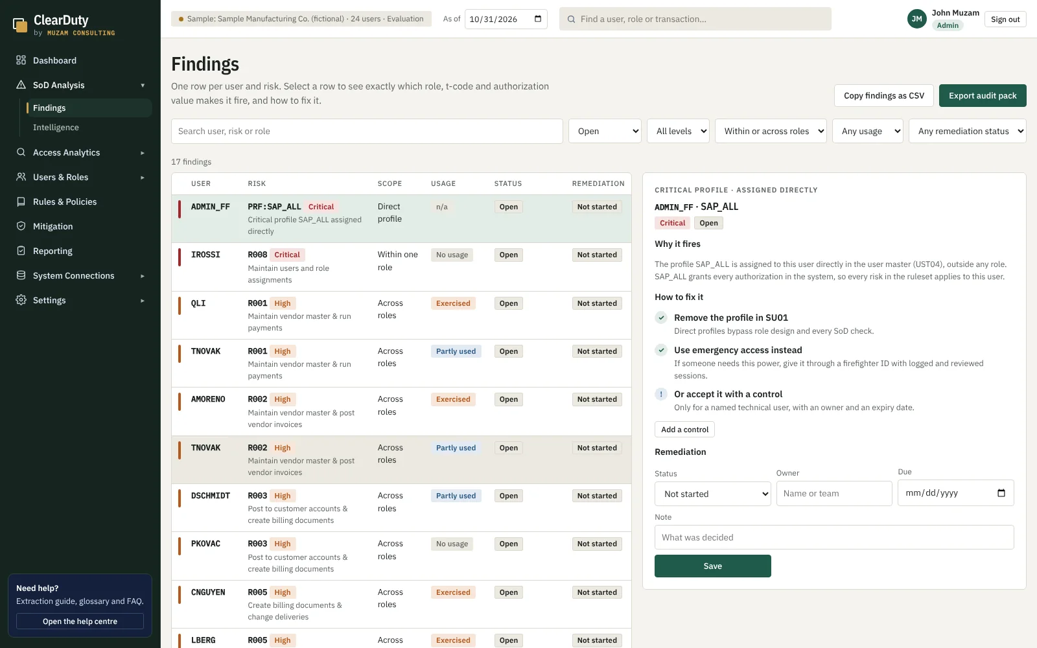Viewport: 1037px width, 648px height.
Task: Click the check icon beside Use emergency access
Action: pyautogui.click(x=661, y=350)
